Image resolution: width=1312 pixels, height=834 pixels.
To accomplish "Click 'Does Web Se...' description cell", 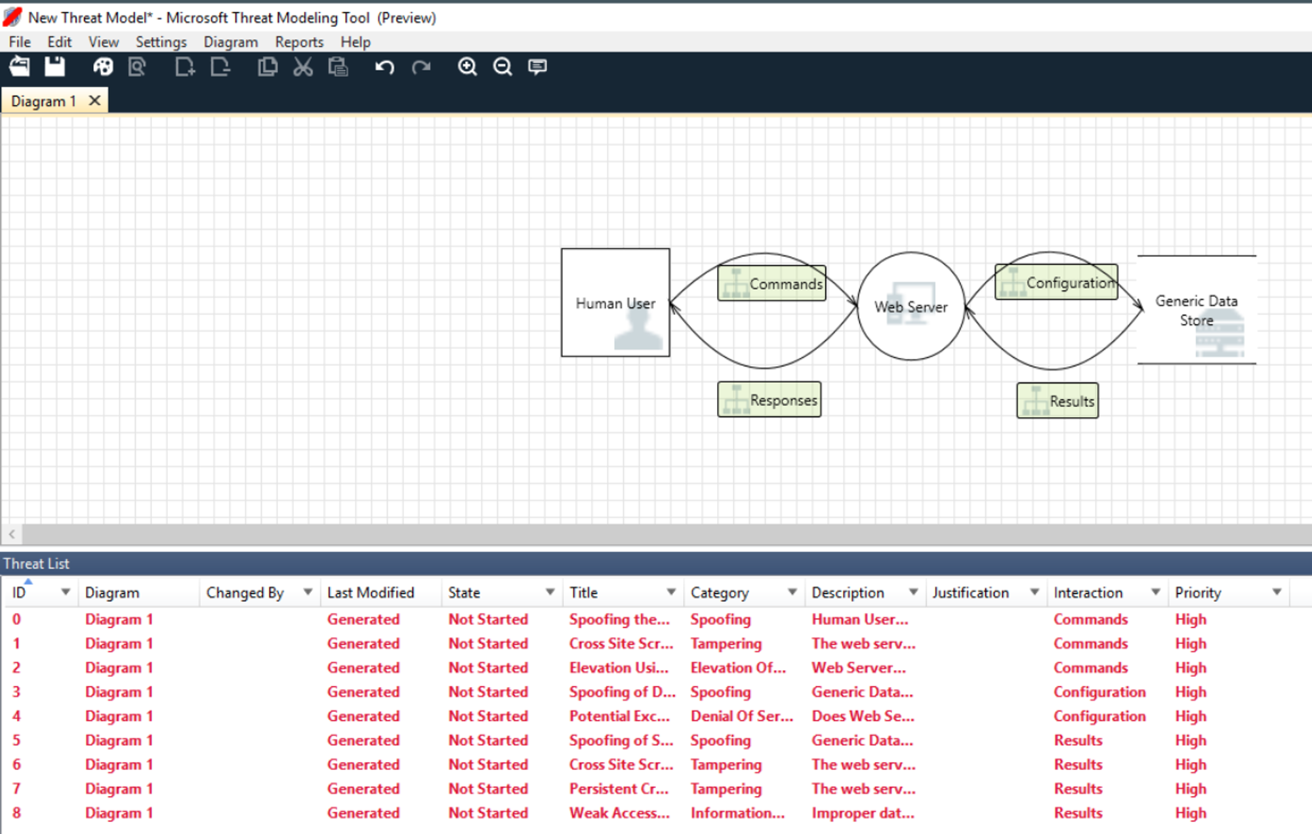I will pyautogui.click(x=863, y=716).
